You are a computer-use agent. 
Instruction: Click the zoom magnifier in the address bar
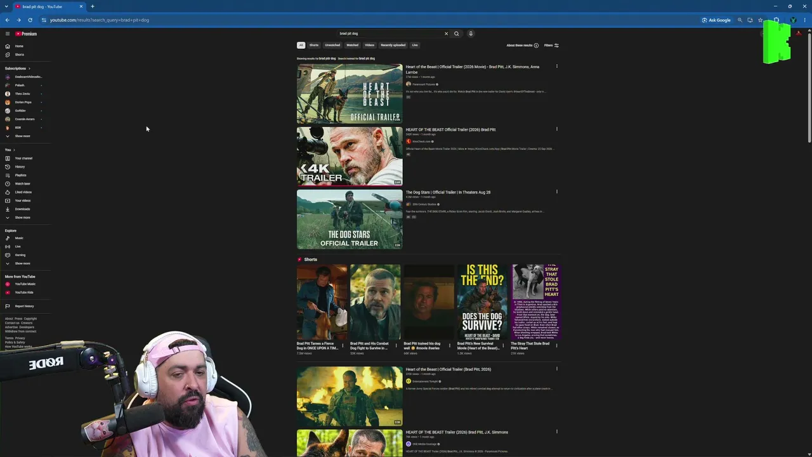pos(740,20)
